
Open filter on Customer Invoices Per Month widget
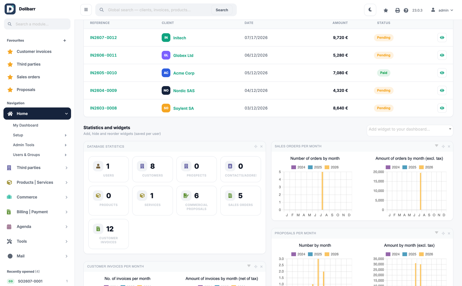249,266
